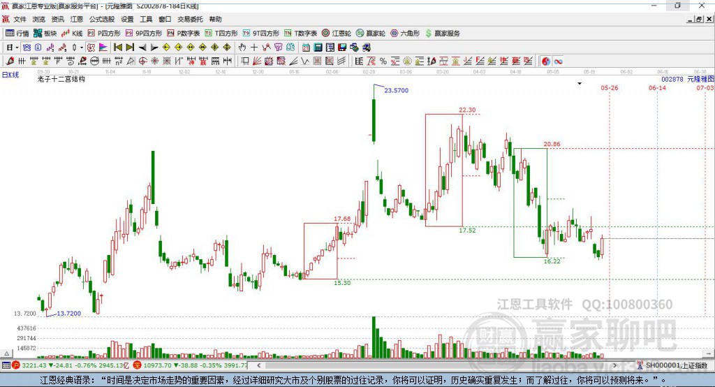Select the first yellow diamond arrow icon
Image resolution: width=715 pixels, height=387 pixels.
[166, 48]
